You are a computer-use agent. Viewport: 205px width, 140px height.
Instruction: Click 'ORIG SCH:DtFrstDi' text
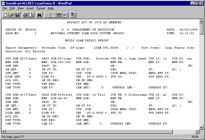point(57,95)
